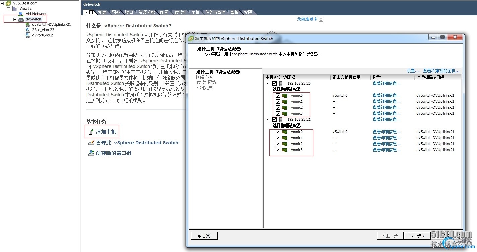Click the 23.x_Vlan 23 port group icon
The height and width of the screenshot is (252, 477).
pos(28,30)
